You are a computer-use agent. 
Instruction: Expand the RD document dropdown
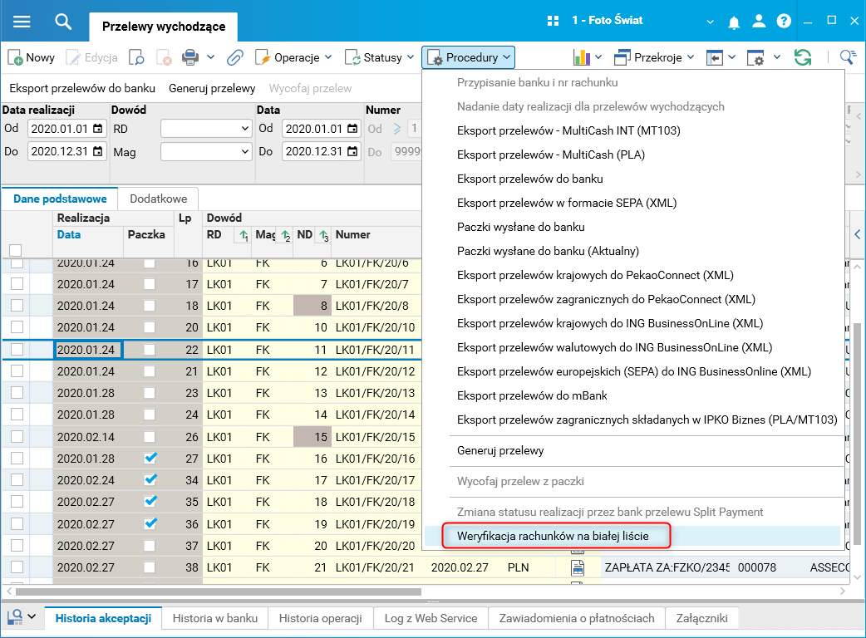(244, 129)
